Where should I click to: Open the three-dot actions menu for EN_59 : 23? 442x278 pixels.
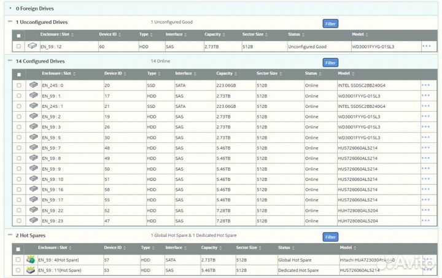click(425, 220)
